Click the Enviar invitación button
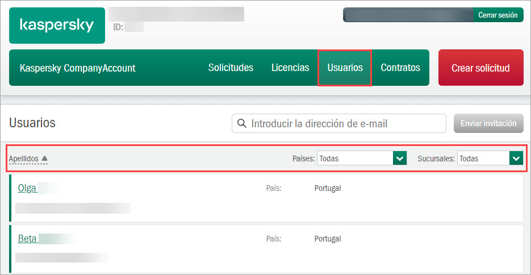Viewport: 531px width, 275px height. tap(488, 123)
